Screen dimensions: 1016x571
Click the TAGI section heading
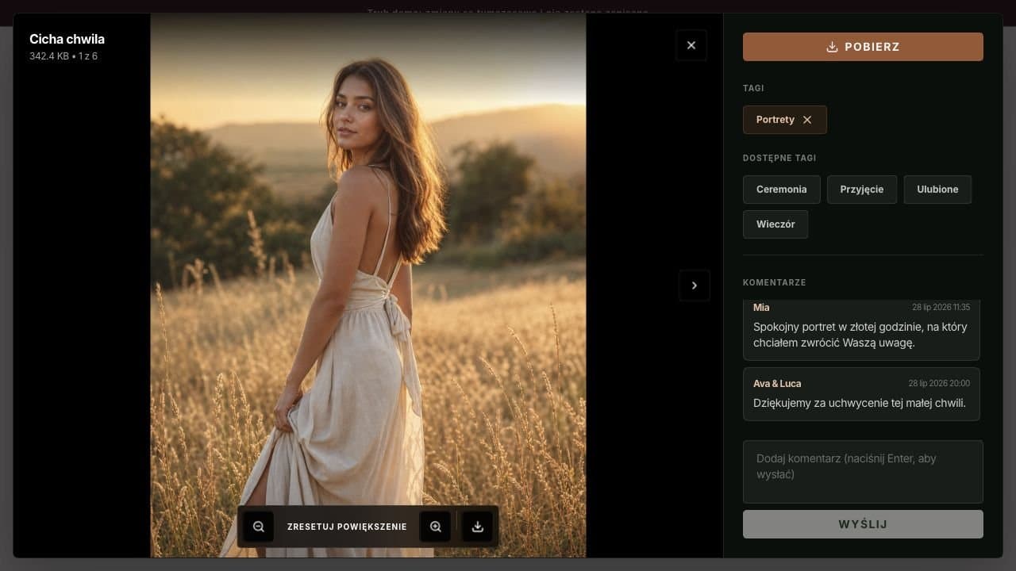click(x=753, y=88)
